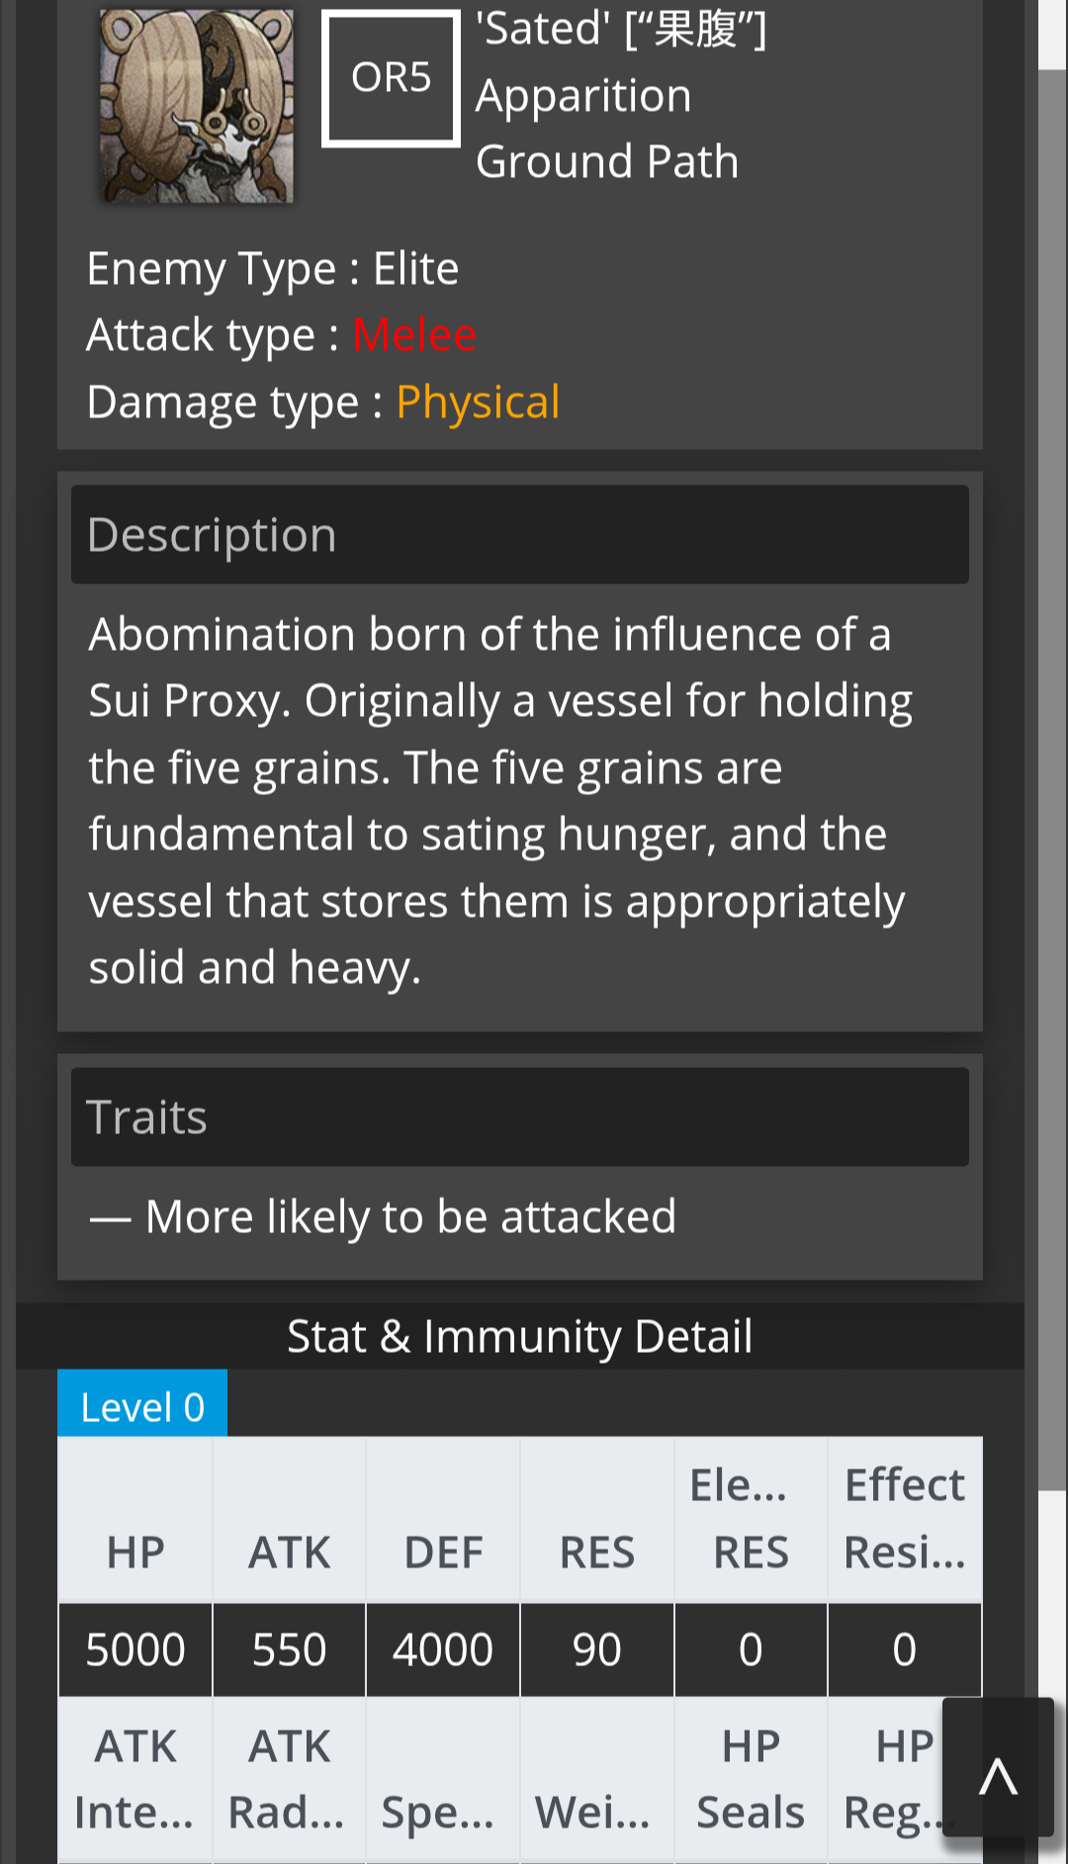This screenshot has width=1068, height=1864.
Task: Select the Level 0 tab
Action: point(142,1403)
